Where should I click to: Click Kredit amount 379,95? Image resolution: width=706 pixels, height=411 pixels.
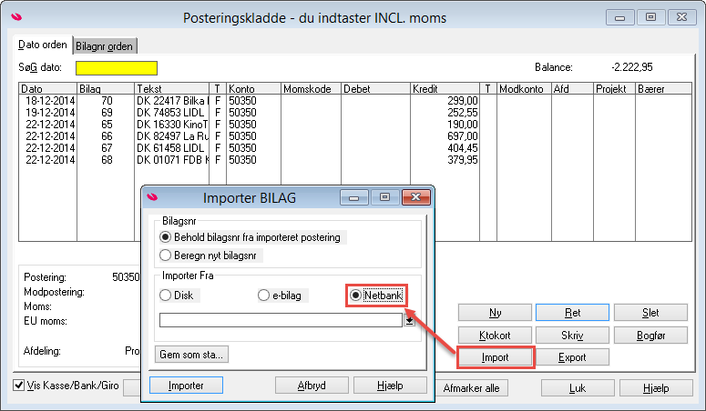pyautogui.click(x=463, y=160)
